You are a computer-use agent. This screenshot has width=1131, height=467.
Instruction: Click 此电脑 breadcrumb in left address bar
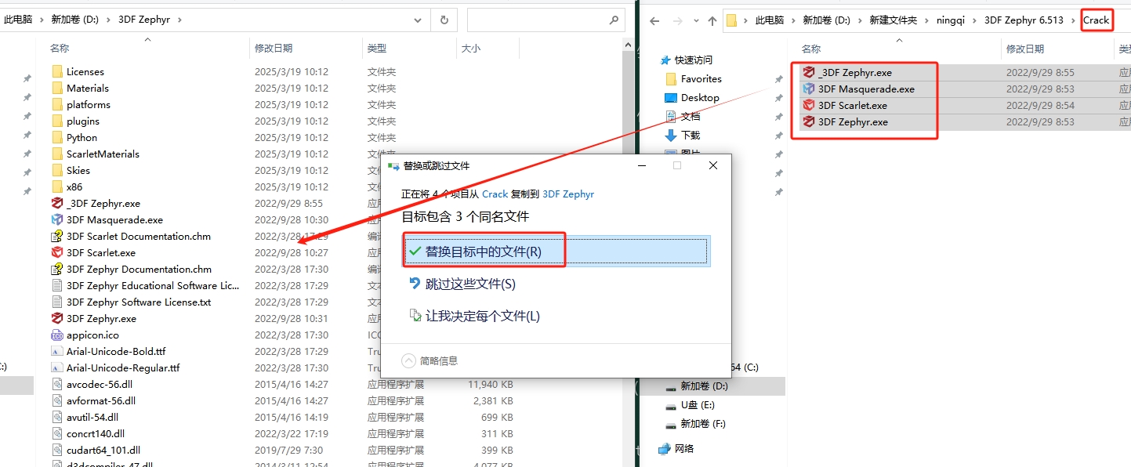click(18, 20)
